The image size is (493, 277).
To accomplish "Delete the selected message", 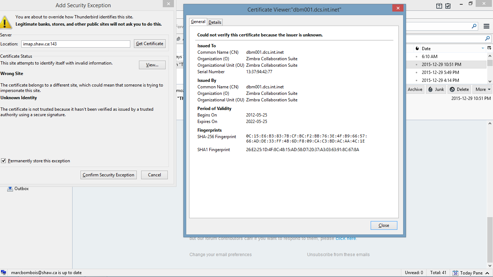I will [x=459, y=89].
